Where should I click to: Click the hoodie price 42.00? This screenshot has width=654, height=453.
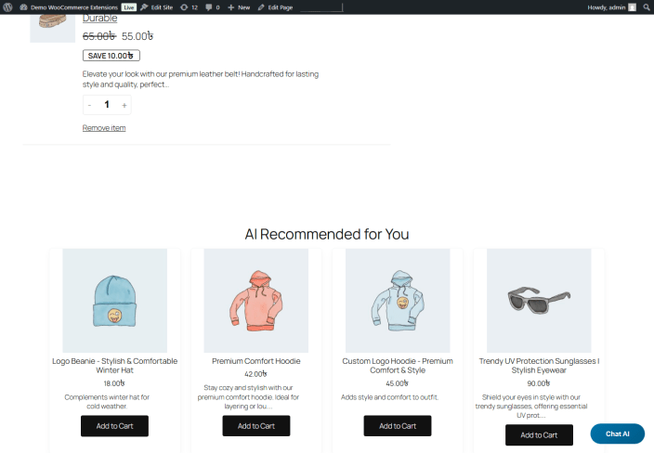pos(255,374)
